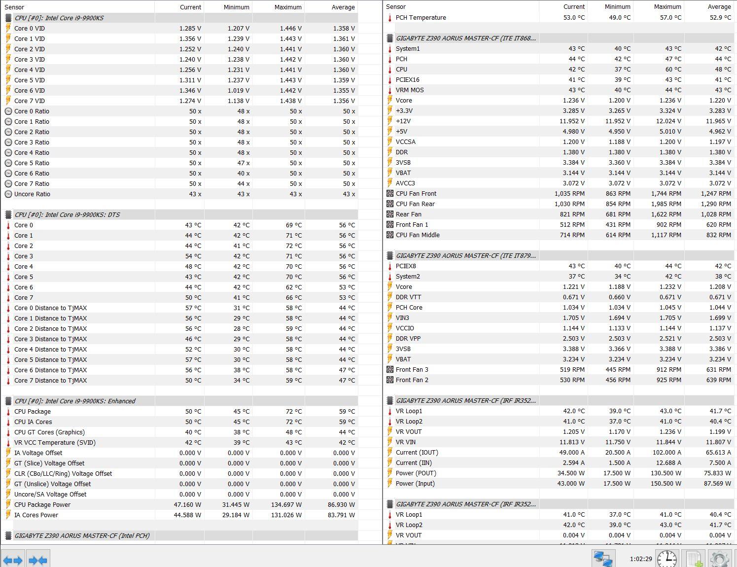
Task: Click the Sensor column header in left panel
Action: 14,7
